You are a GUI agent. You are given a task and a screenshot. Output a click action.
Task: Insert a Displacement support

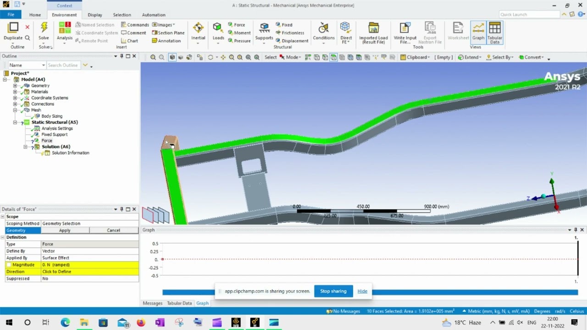pos(292,41)
